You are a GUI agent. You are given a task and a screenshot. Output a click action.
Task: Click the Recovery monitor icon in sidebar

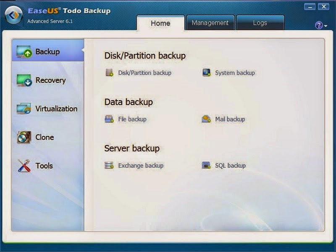coord(24,80)
